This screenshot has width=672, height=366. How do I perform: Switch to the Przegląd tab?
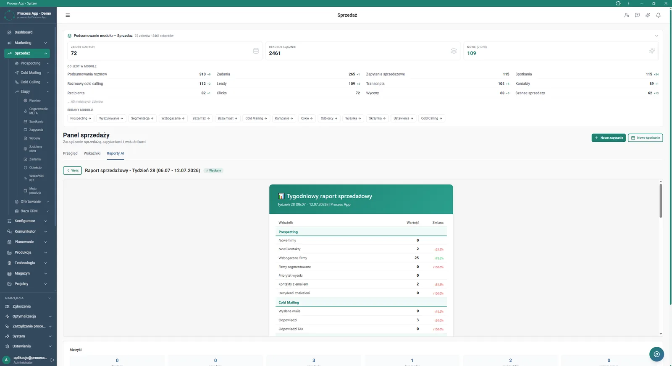[70, 153]
